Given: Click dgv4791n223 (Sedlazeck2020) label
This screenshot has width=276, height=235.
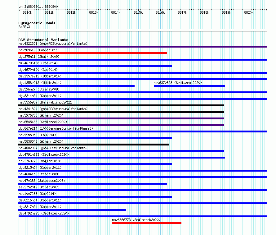Looking at the screenshot, I should pyautogui.click(x=44, y=154).
